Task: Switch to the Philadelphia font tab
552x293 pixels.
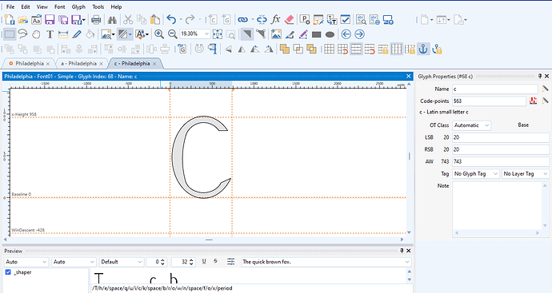Action: [x=30, y=64]
